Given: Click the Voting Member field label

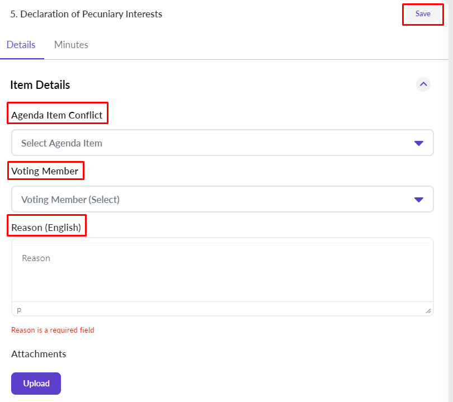Looking at the screenshot, I should click(45, 171).
